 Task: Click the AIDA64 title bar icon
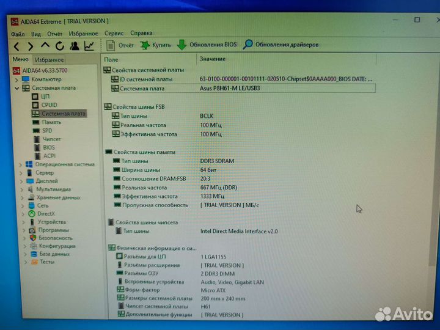pos(14,22)
